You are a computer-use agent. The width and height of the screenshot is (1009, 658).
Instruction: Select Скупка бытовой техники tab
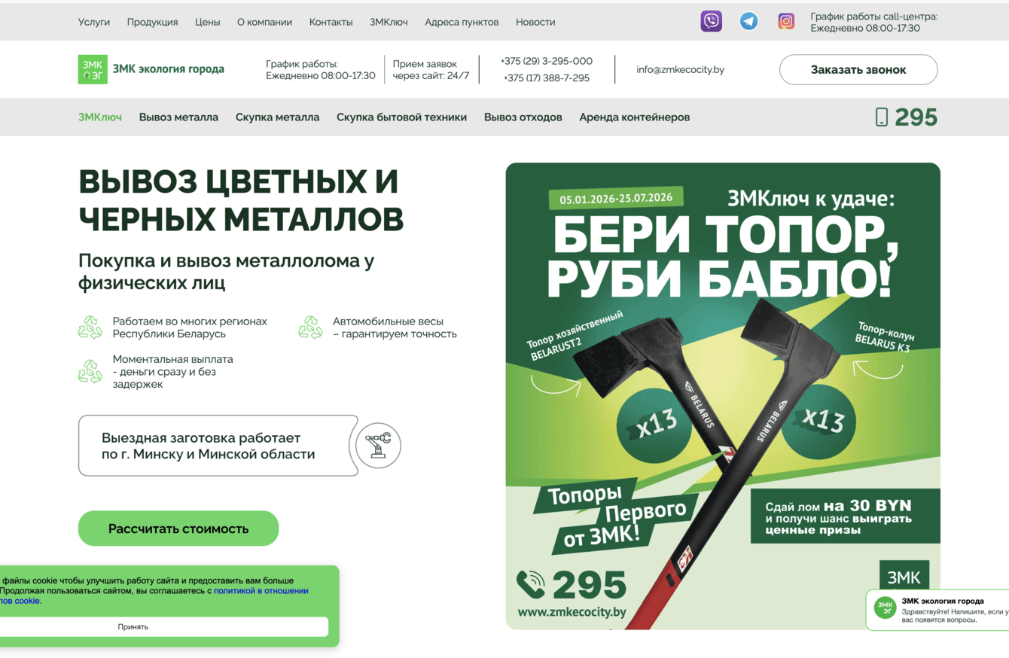tap(401, 117)
